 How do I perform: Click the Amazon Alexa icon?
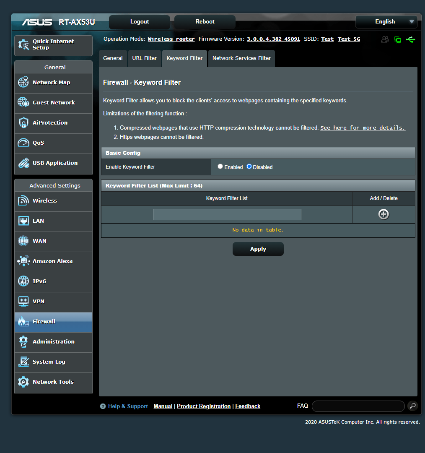tap(23, 261)
